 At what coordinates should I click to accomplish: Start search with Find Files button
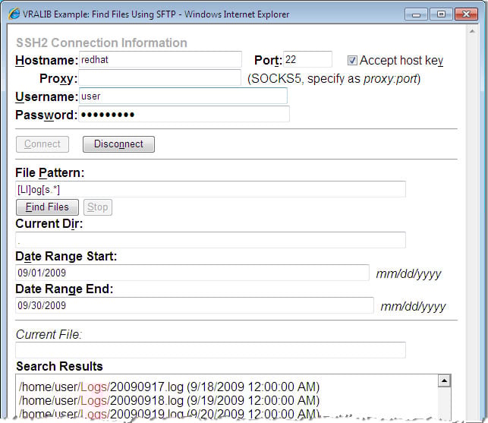point(47,207)
